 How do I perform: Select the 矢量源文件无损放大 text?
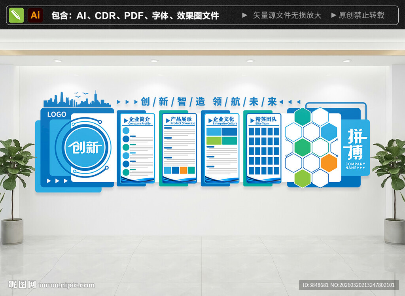pyautogui.click(x=287, y=15)
